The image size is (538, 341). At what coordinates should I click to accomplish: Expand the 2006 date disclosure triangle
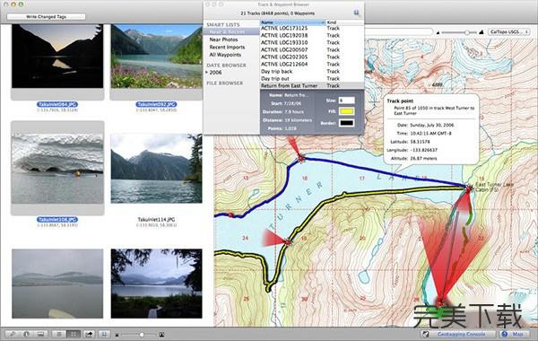[207, 72]
